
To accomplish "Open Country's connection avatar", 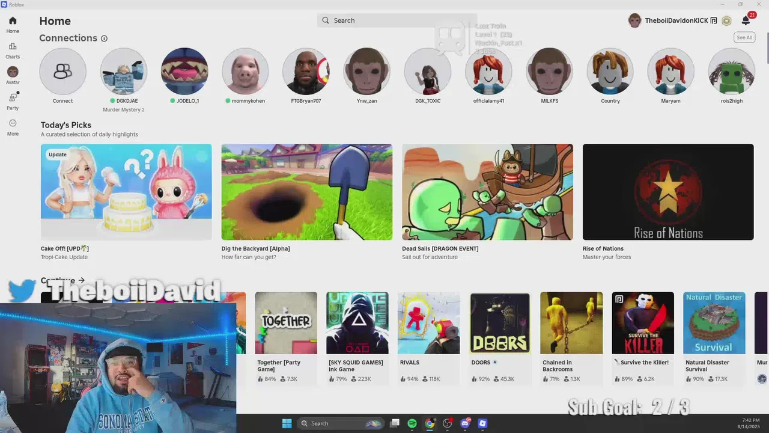I will coord(610,72).
